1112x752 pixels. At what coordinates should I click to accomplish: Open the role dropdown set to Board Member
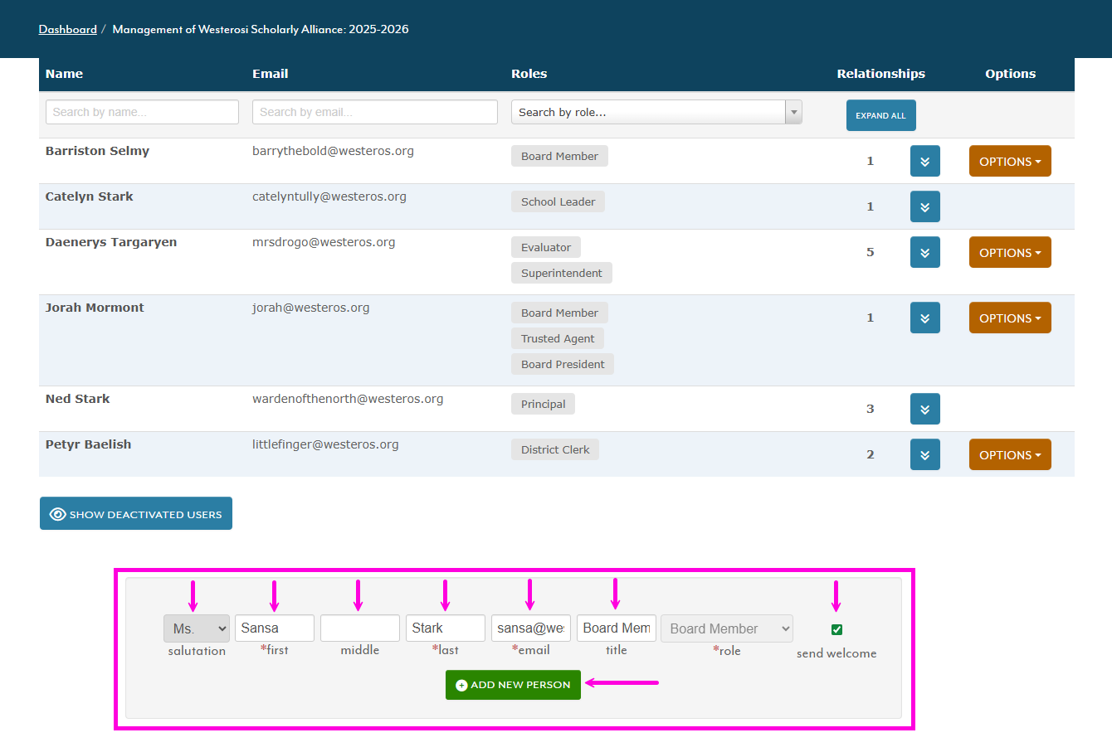click(727, 628)
